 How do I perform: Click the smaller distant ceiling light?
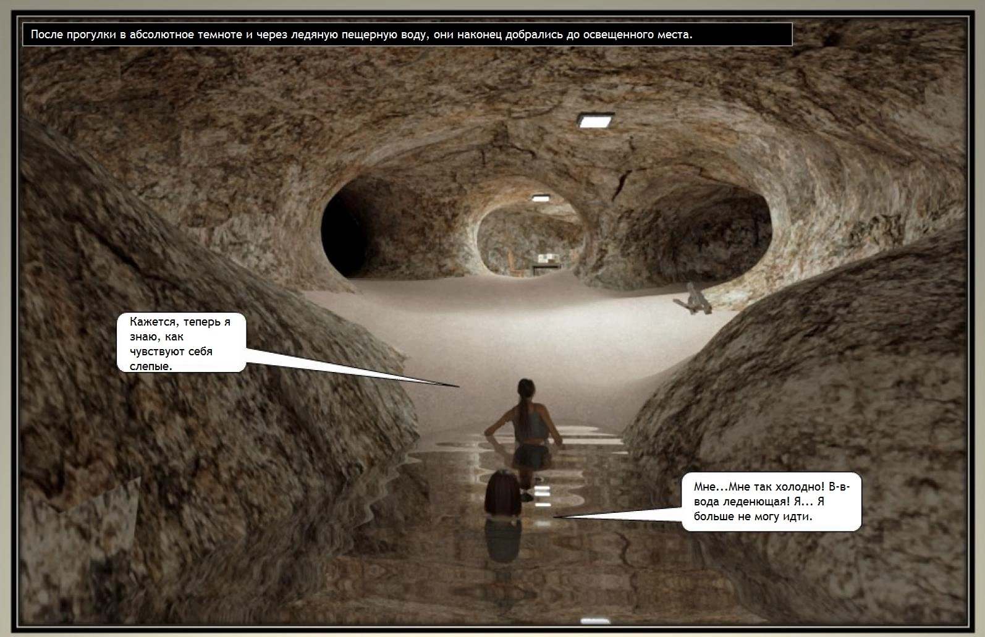point(541,198)
